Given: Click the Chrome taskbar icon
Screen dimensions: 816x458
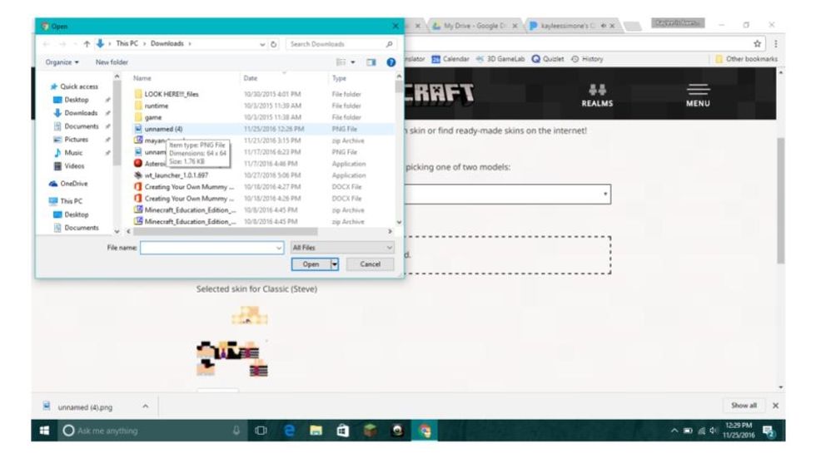Looking at the screenshot, I should (x=425, y=431).
